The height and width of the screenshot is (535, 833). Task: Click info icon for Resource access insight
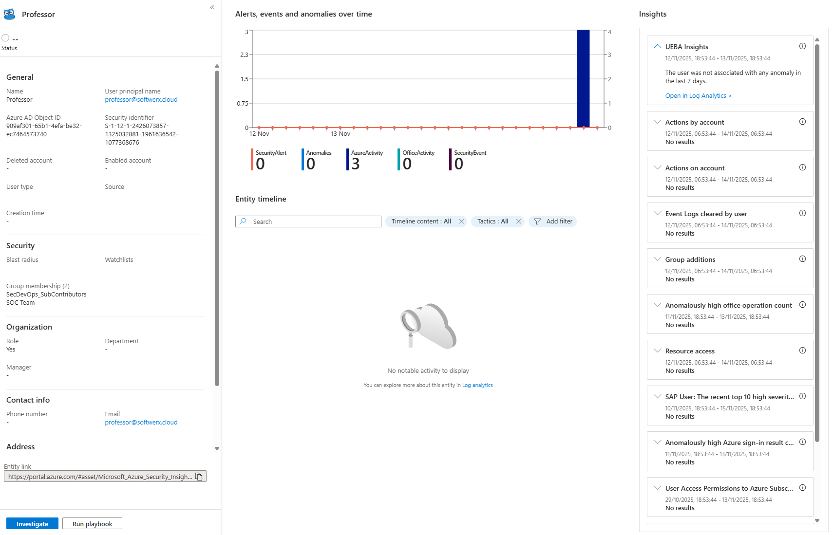[802, 351]
